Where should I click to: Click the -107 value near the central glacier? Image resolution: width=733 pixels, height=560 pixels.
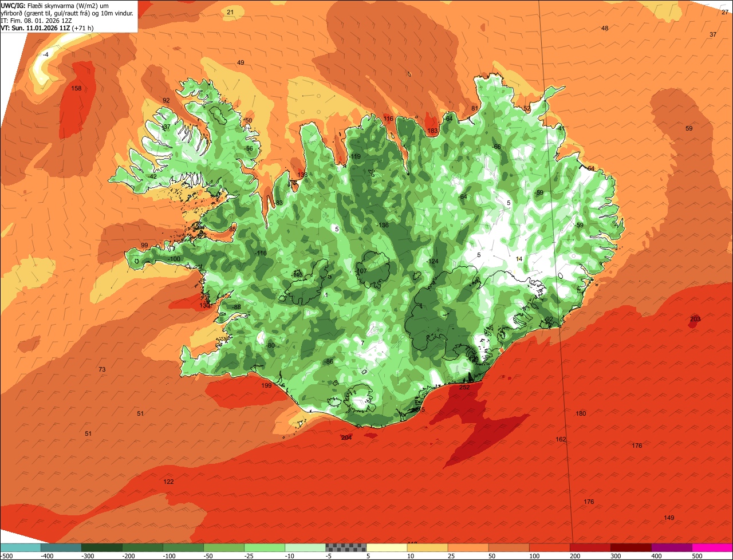(x=361, y=271)
